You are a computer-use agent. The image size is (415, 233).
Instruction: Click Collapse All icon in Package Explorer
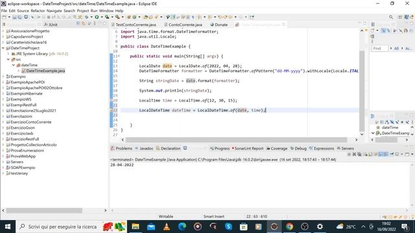click(78, 24)
